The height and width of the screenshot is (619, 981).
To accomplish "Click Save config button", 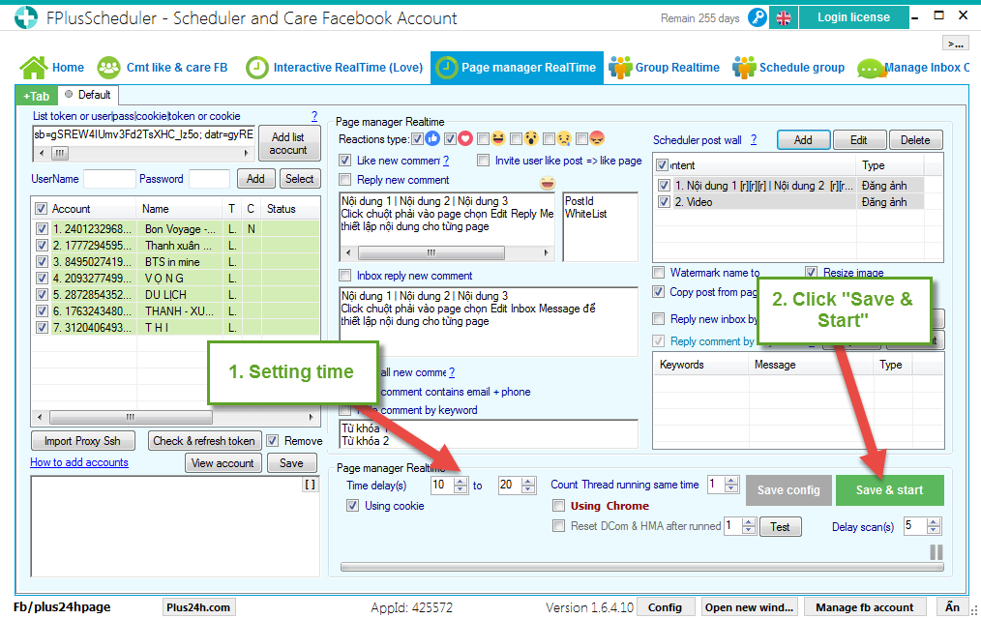I will [788, 490].
